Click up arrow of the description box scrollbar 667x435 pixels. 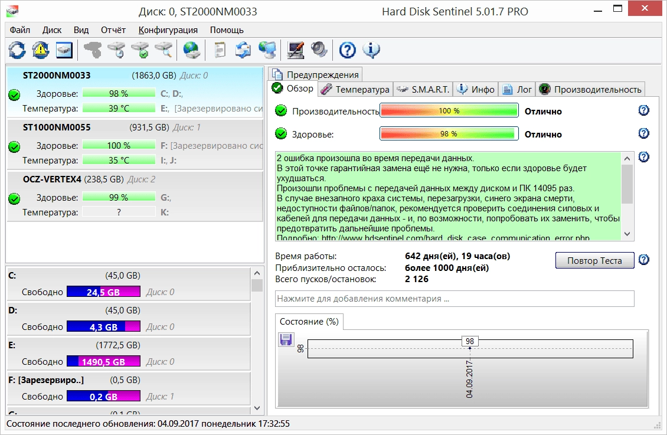point(627,159)
